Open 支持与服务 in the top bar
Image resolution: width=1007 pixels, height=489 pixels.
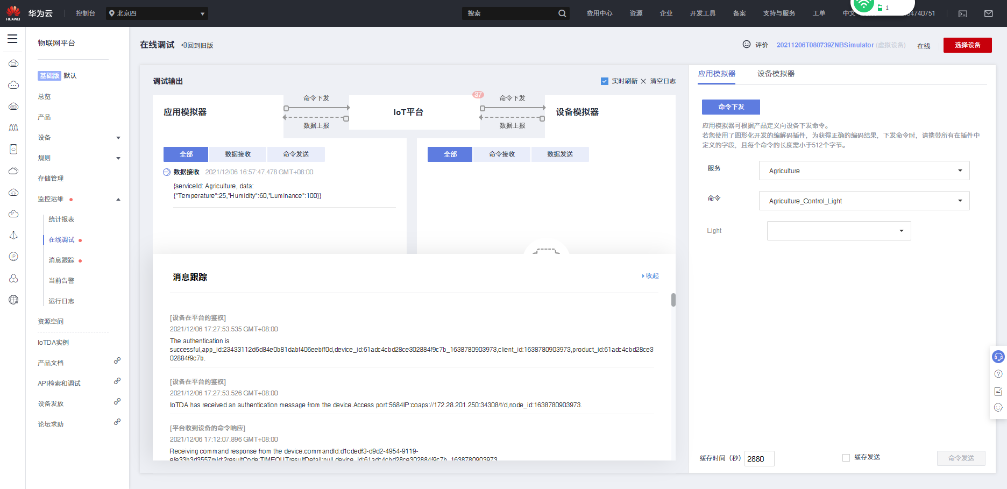coord(779,13)
